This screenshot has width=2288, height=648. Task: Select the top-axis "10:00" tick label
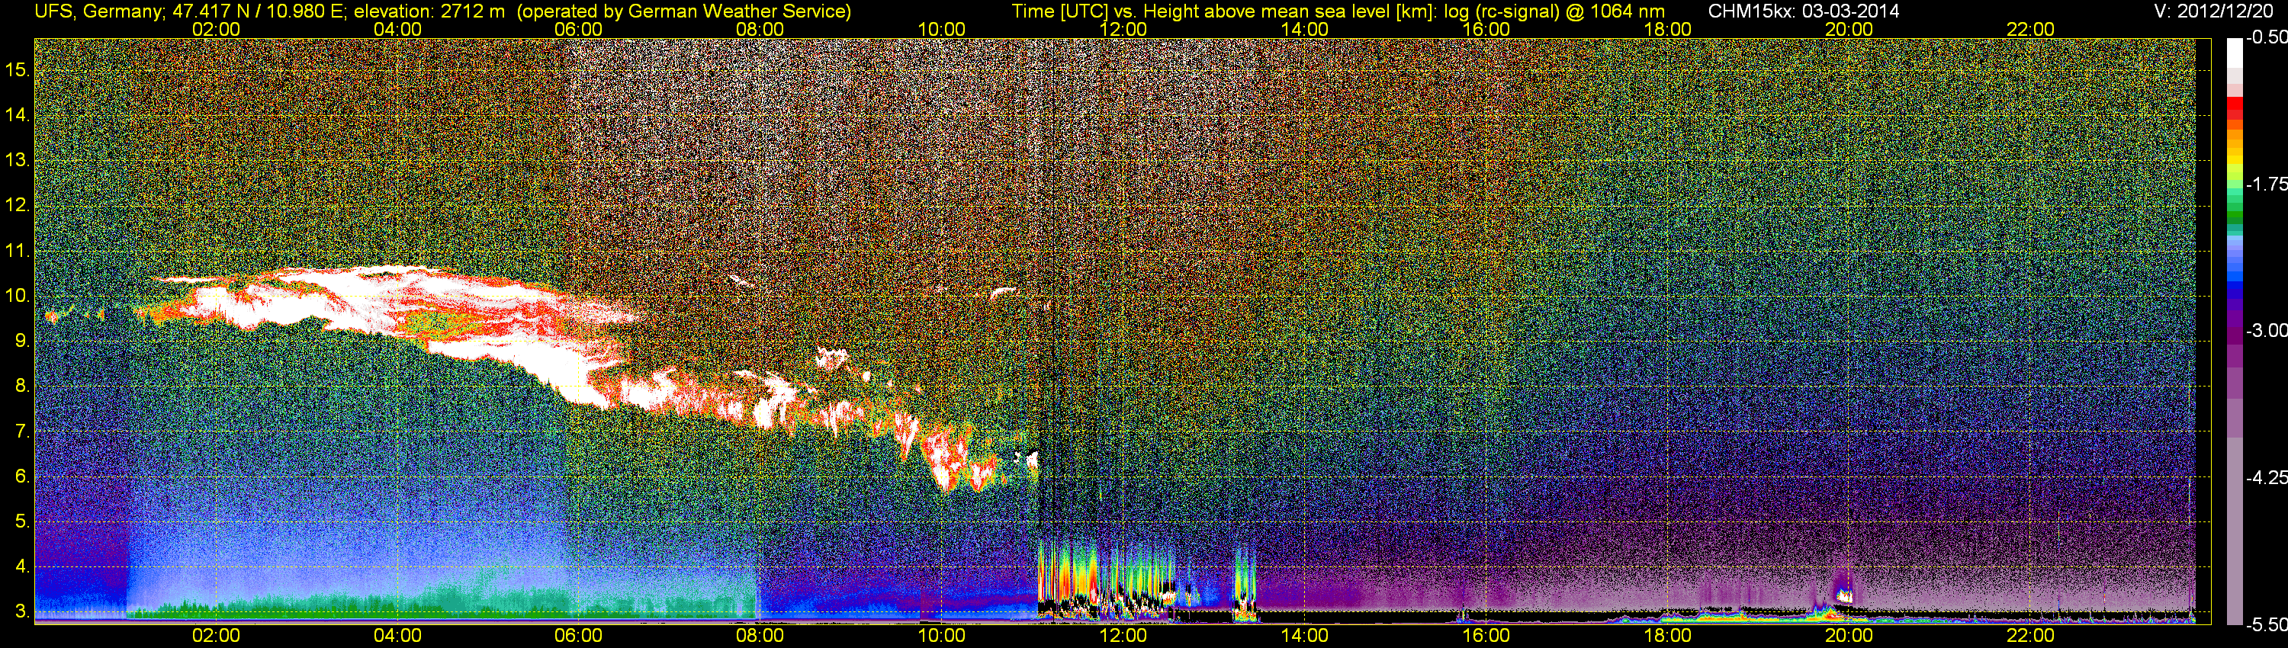pyautogui.click(x=941, y=29)
